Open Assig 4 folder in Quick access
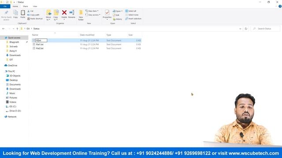The height and width of the screenshot is (158, 282). click(13, 51)
